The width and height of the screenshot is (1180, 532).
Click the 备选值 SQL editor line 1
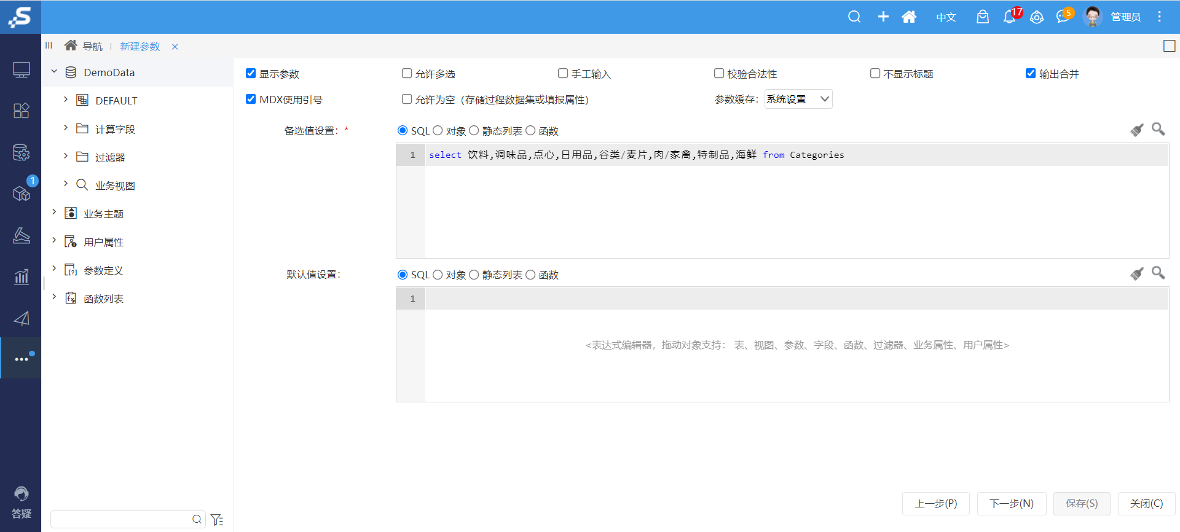(x=796, y=155)
